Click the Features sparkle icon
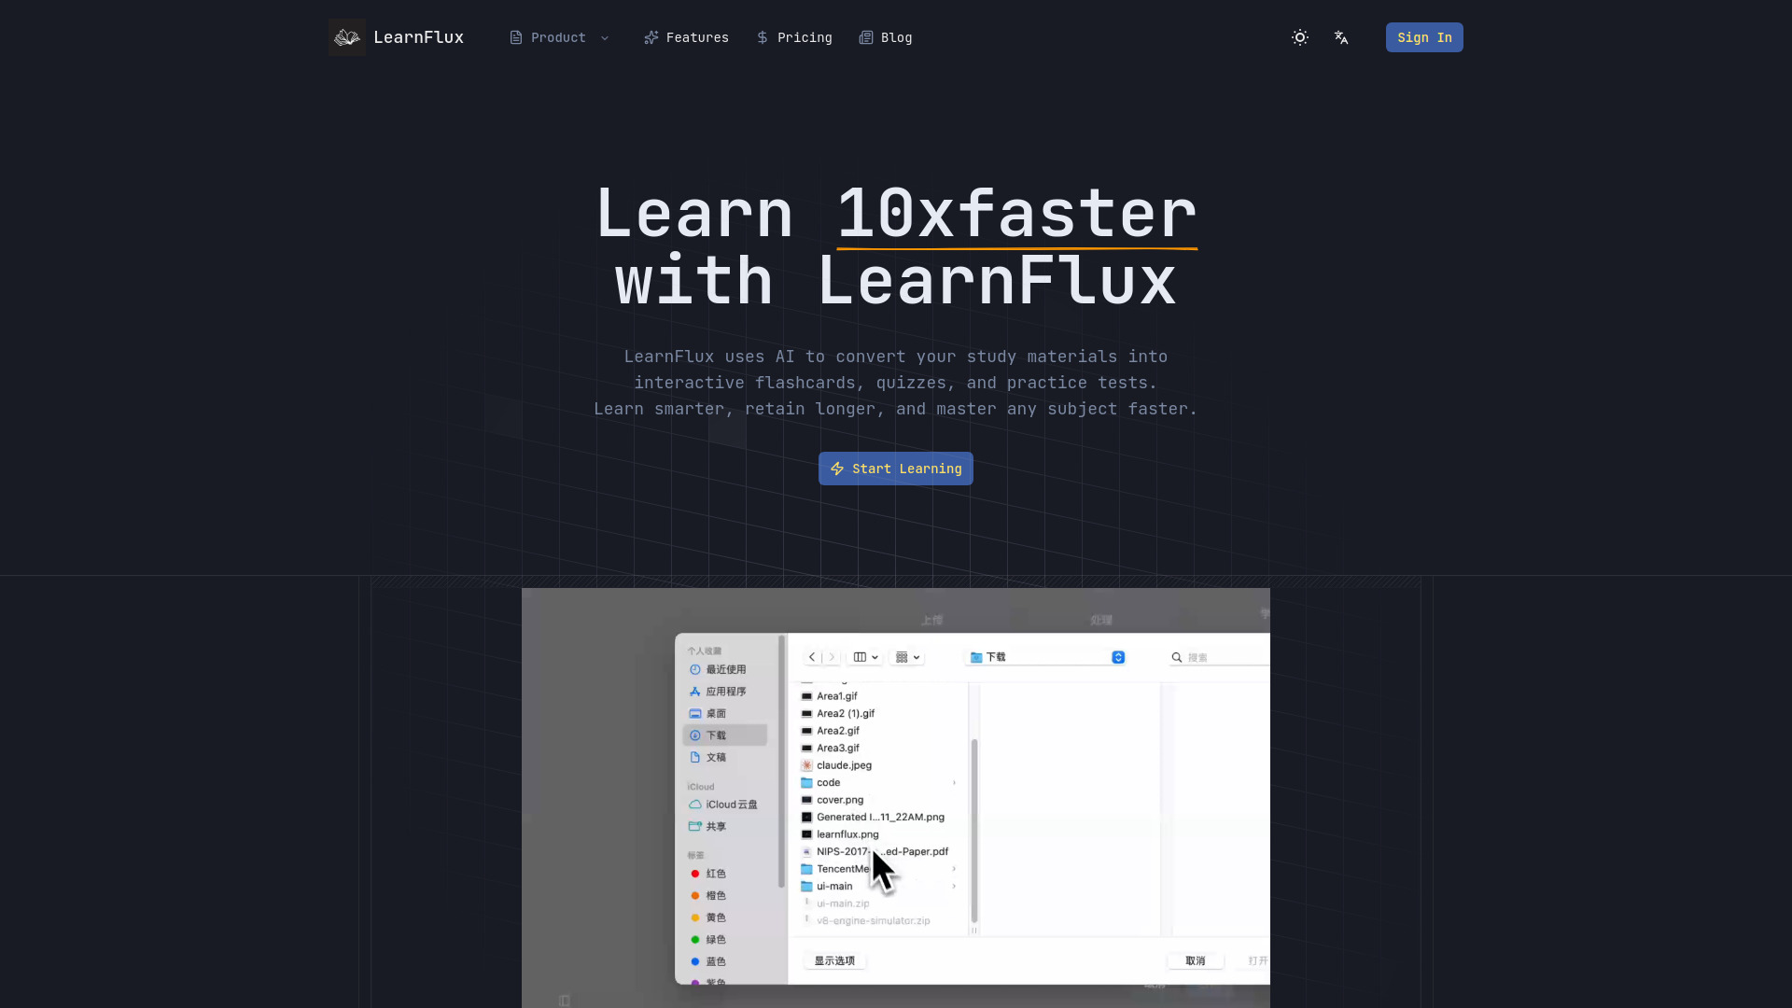 coord(651,37)
